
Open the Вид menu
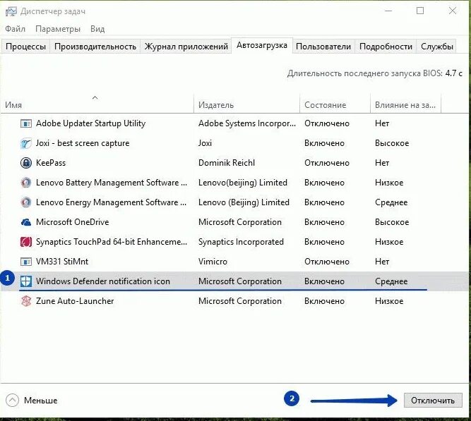[x=97, y=29]
